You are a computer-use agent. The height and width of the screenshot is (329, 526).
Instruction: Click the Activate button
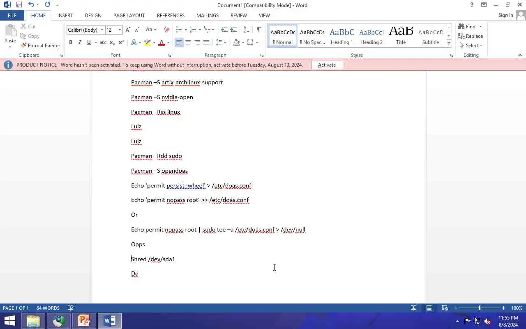point(327,65)
